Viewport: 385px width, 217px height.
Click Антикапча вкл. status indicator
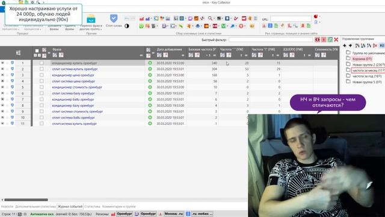42,214
